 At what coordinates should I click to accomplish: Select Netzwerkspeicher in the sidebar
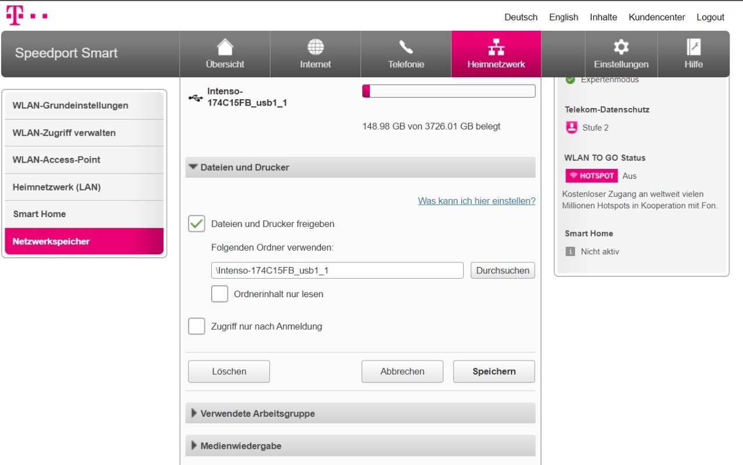pos(84,241)
